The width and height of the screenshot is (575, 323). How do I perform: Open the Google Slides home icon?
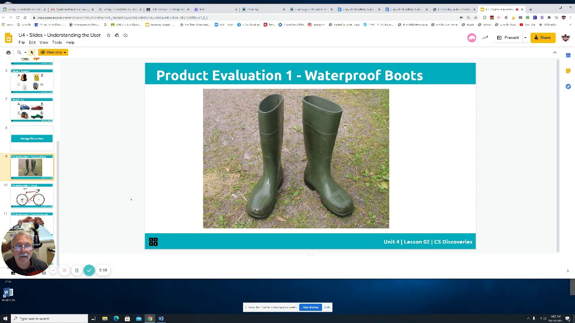click(x=8, y=38)
